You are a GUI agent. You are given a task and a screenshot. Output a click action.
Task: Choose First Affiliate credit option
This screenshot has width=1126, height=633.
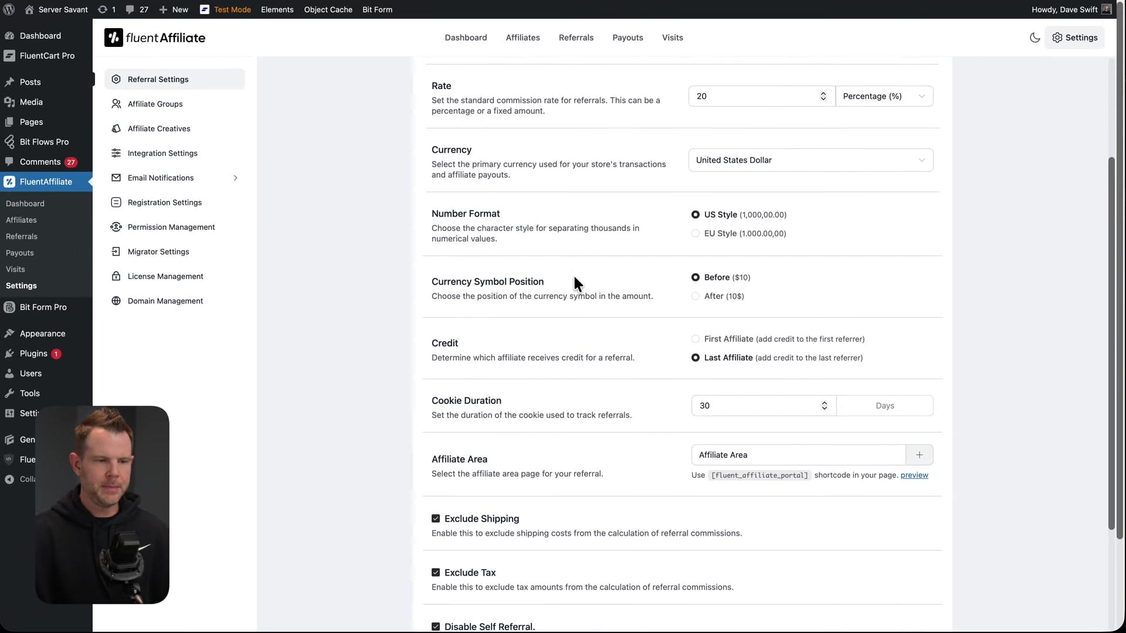click(696, 339)
